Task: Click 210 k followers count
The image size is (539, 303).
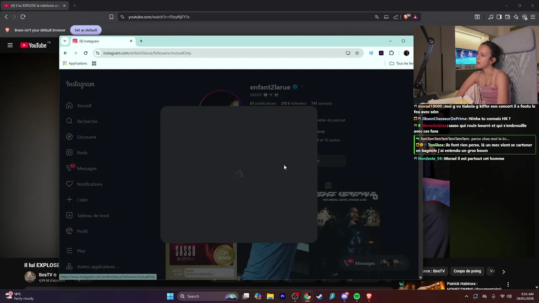Action: 294,104
